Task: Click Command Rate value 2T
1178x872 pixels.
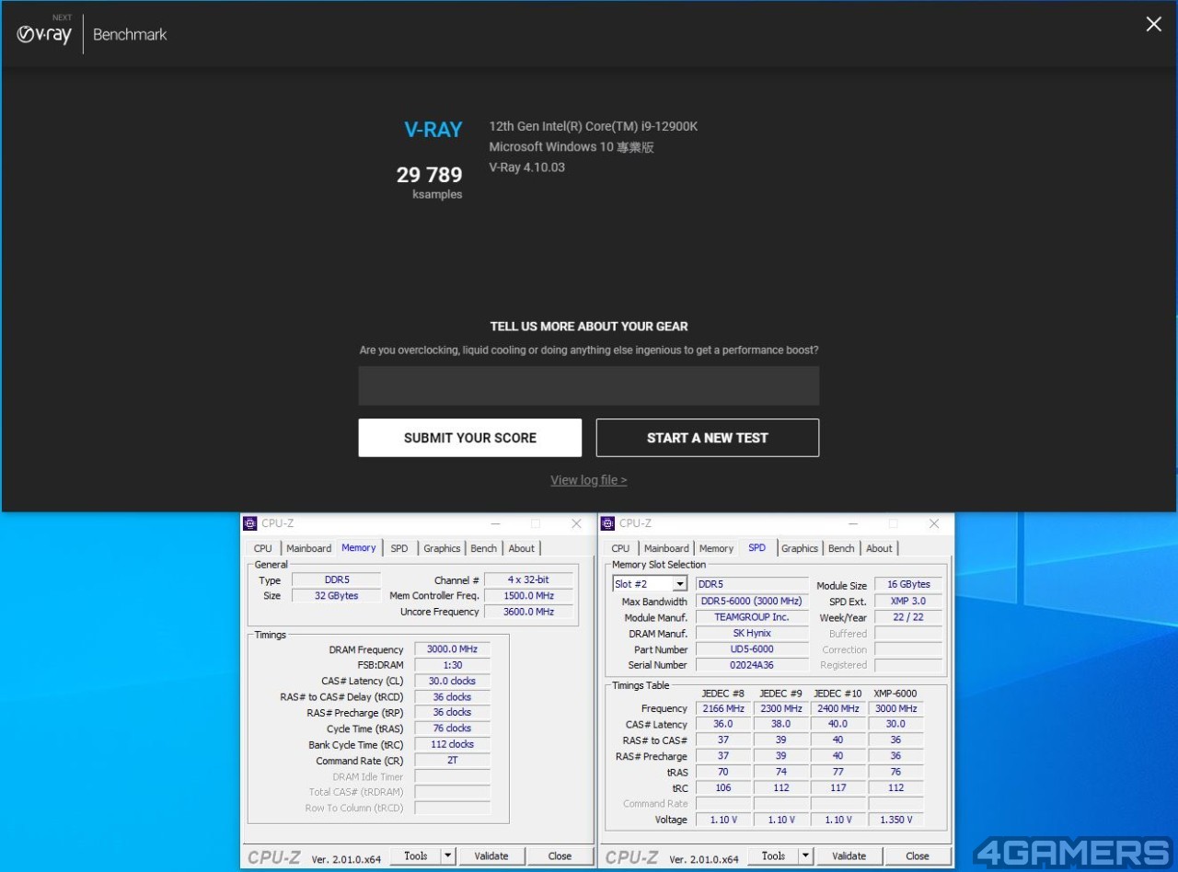Action: point(452,761)
